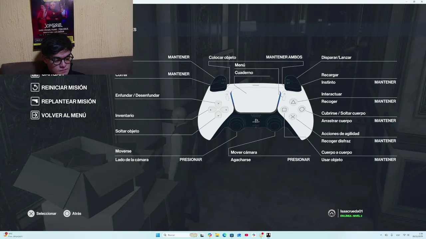
Task: Click the D-pad right arrow on the controller
Action: [x=225, y=109]
